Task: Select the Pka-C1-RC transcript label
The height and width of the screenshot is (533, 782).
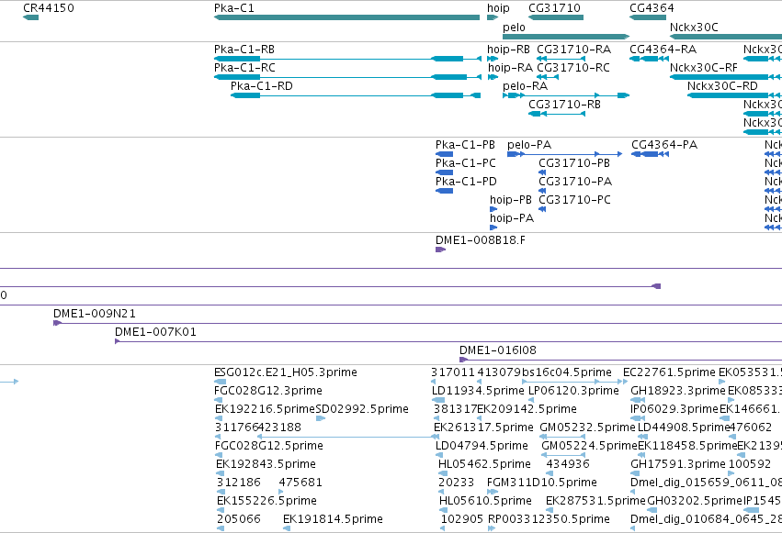Action: click(x=244, y=68)
